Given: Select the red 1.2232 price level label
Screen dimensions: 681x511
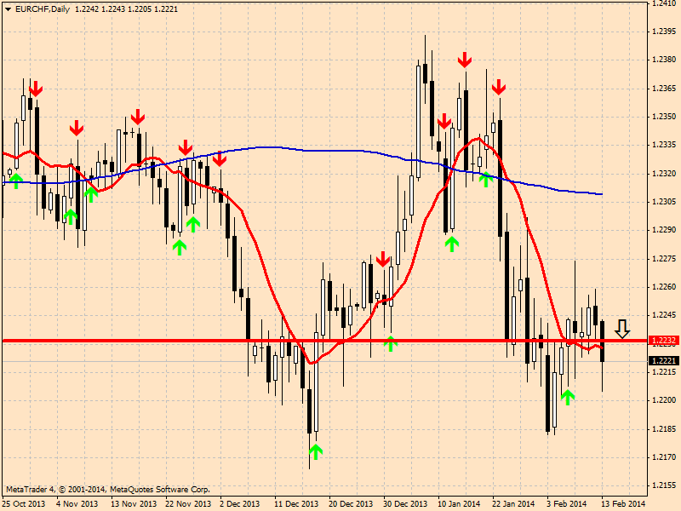Looking at the screenshot, I should (x=663, y=341).
